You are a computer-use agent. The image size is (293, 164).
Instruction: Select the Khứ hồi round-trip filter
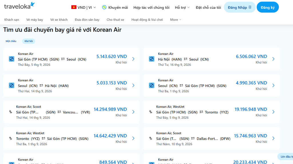click(x=29, y=41)
